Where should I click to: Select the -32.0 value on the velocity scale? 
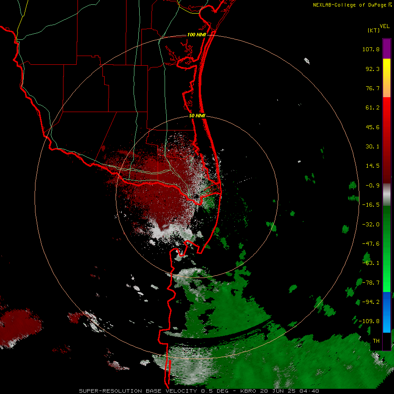[x=371, y=225]
